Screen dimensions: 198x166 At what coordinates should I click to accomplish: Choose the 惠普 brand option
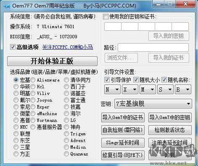click(x=16, y=120)
